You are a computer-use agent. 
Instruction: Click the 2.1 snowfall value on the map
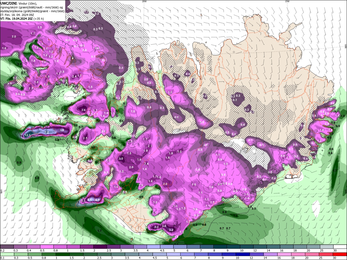150,146
